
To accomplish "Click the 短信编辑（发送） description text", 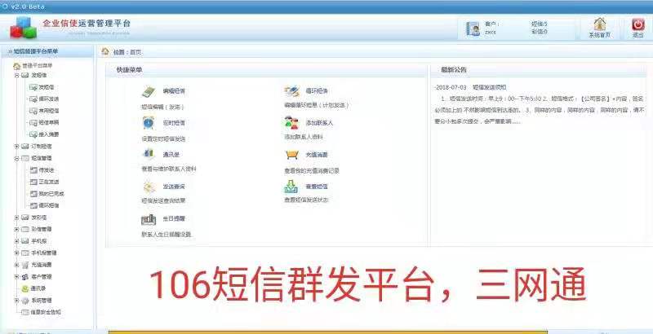I will click(x=162, y=107).
